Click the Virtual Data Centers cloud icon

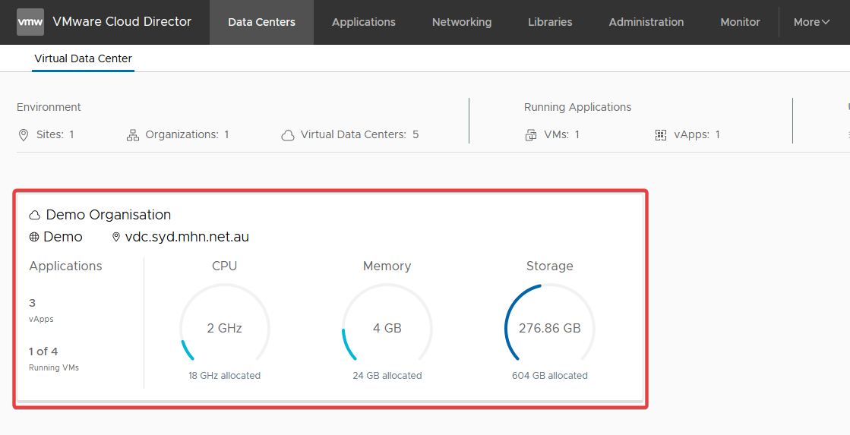(288, 135)
